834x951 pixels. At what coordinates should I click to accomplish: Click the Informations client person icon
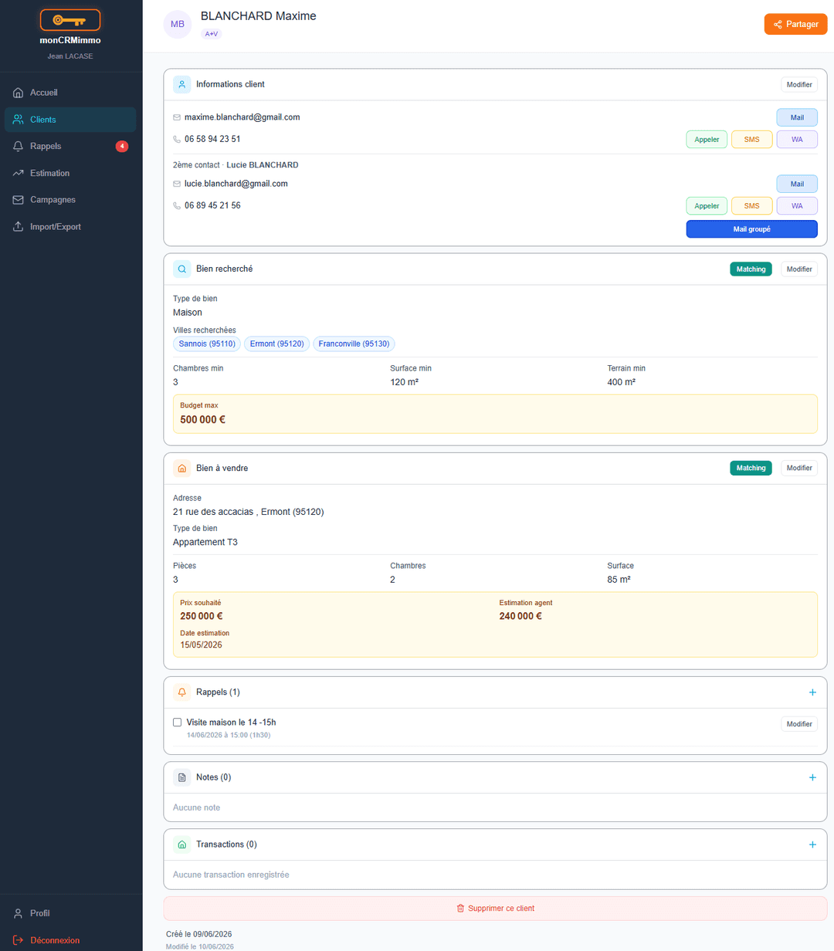point(181,84)
